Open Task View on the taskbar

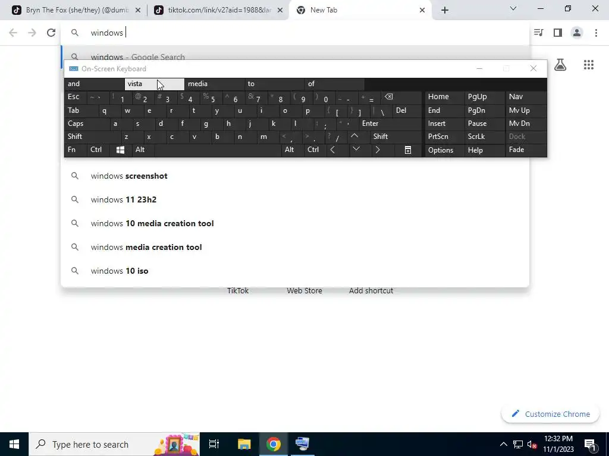[x=214, y=444]
